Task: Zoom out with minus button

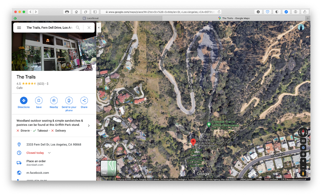Action: [303, 167]
